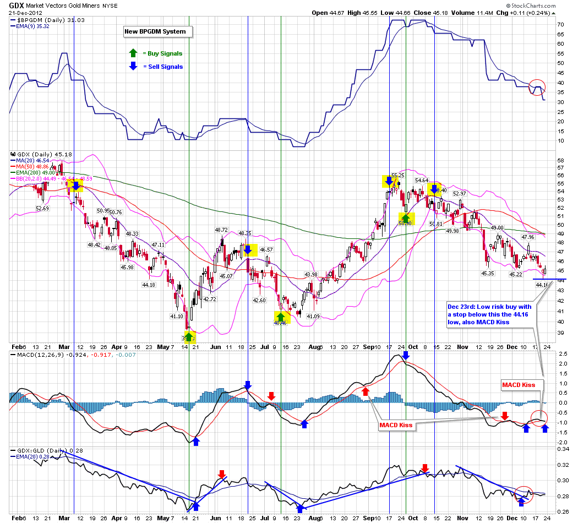Click the 41.10 price low label
578x523 pixels.
177,316
